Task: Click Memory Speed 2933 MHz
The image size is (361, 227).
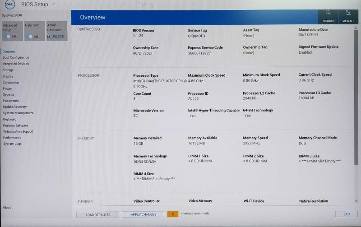Action: pos(251,143)
